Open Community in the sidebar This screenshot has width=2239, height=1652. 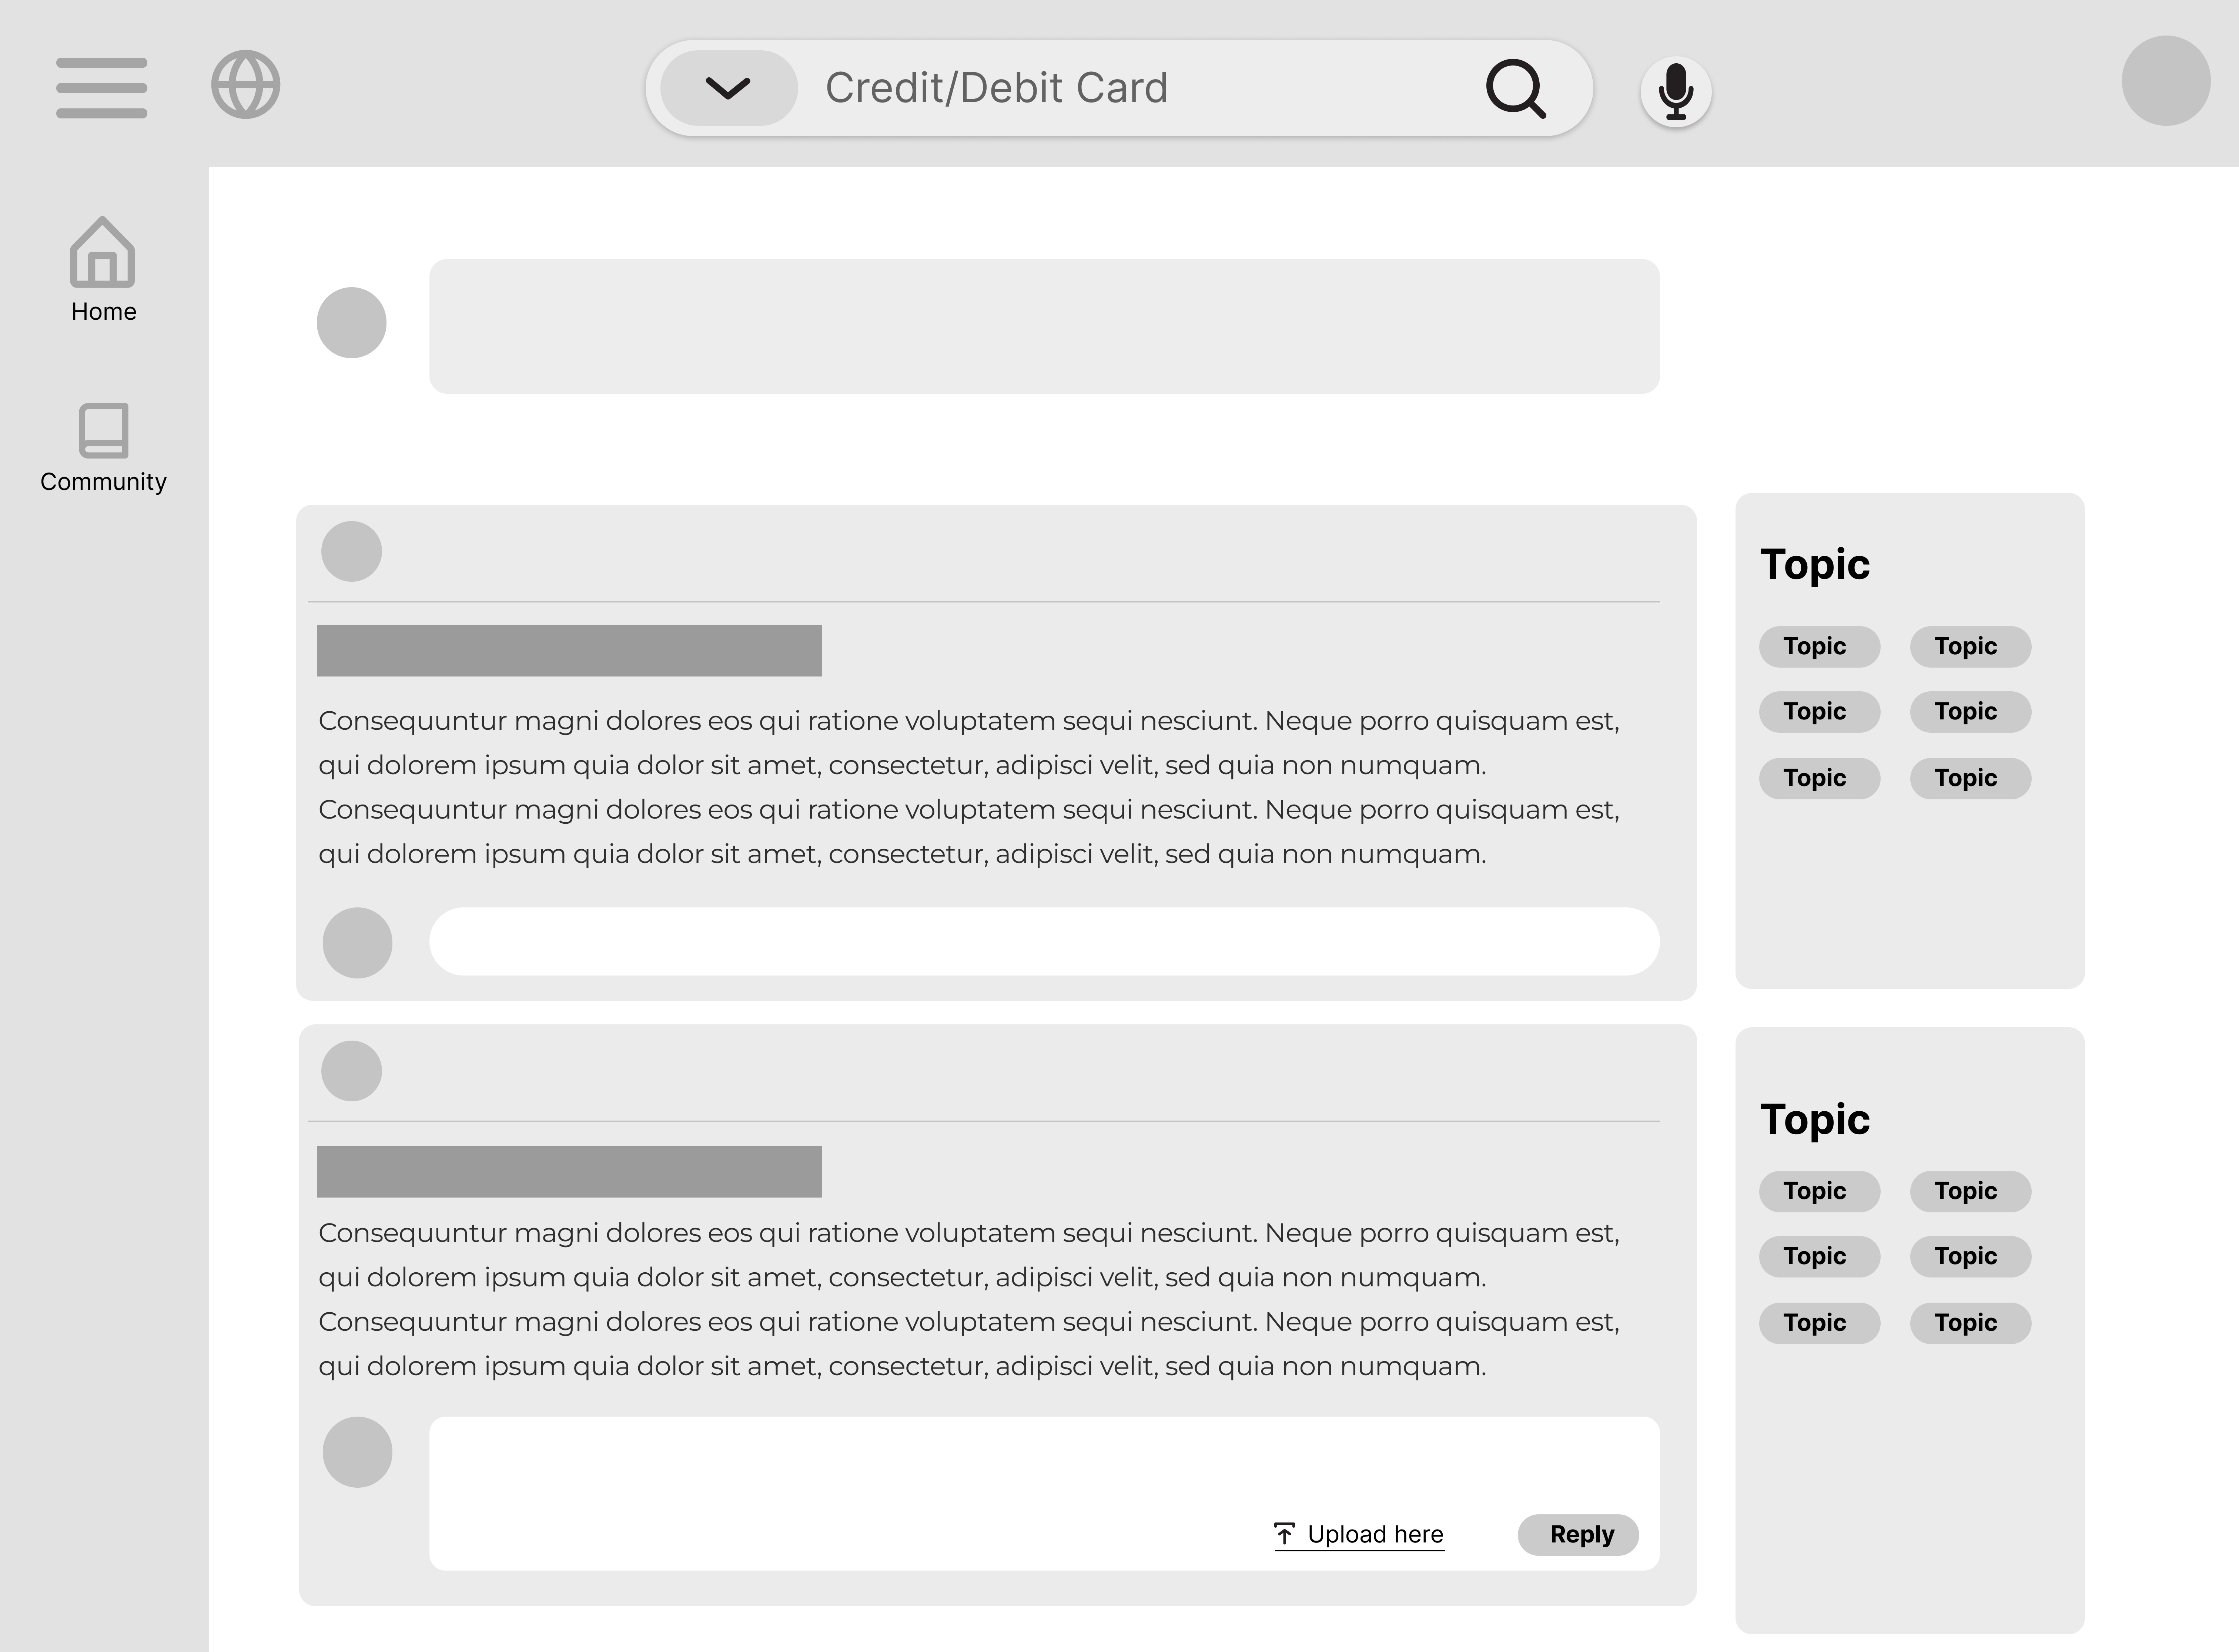tap(103, 481)
